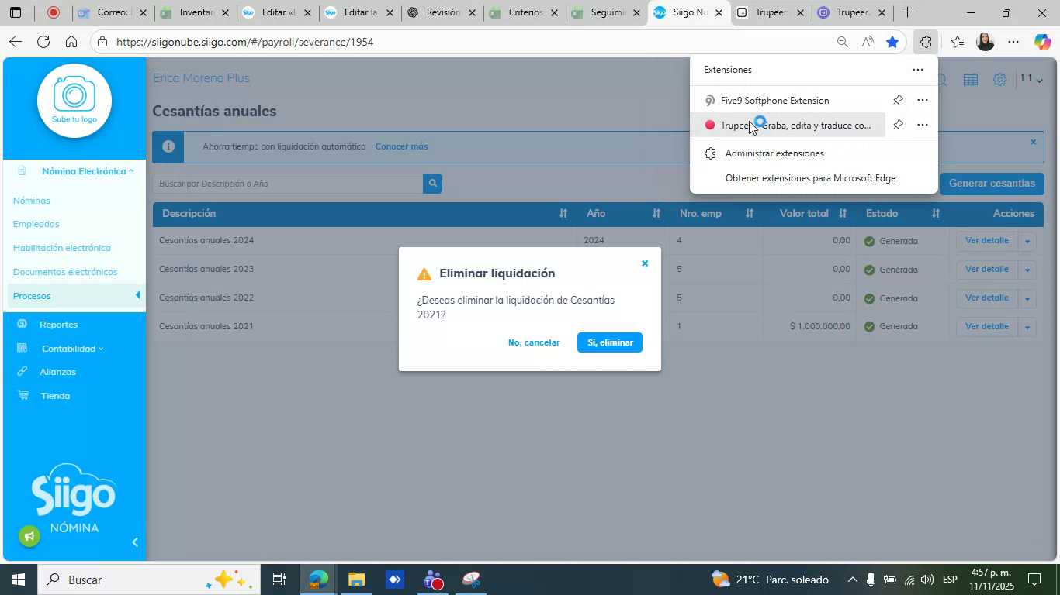Image resolution: width=1060 pixels, height=595 pixels.
Task: Expand actions dropdown for Cesantías 2023
Action: (1027, 270)
